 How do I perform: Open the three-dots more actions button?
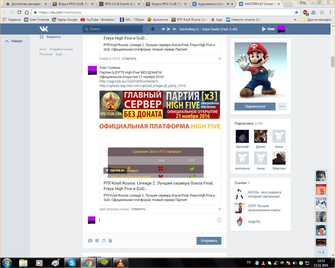(x=282, y=107)
